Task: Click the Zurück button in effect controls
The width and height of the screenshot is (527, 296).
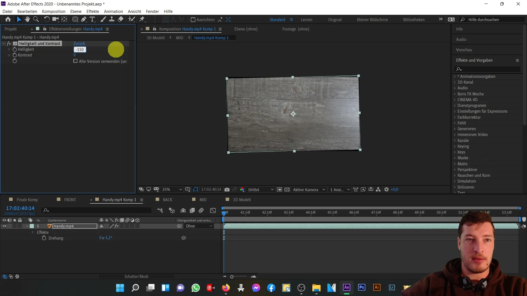Action: tap(79, 43)
